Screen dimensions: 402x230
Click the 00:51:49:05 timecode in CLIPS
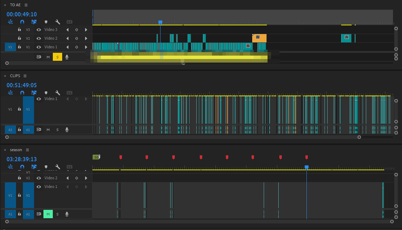click(22, 85)
